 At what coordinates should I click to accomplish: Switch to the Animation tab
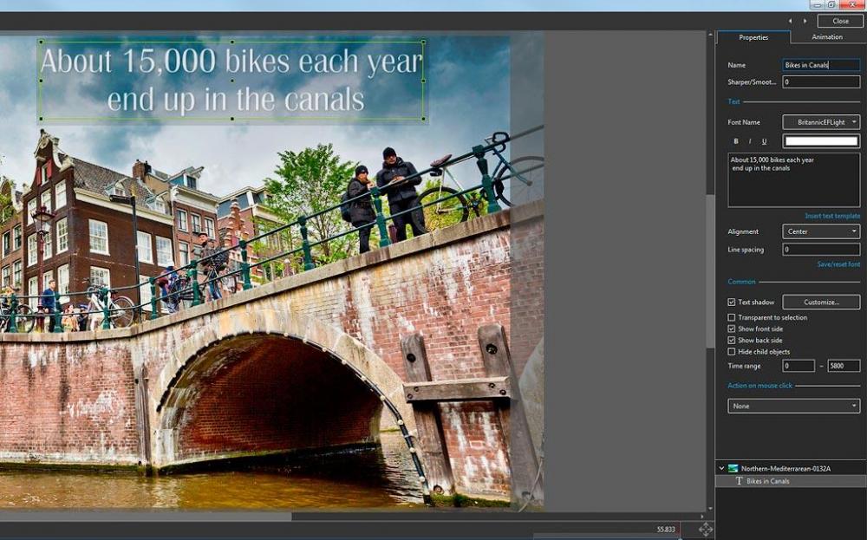coord(826,37)
